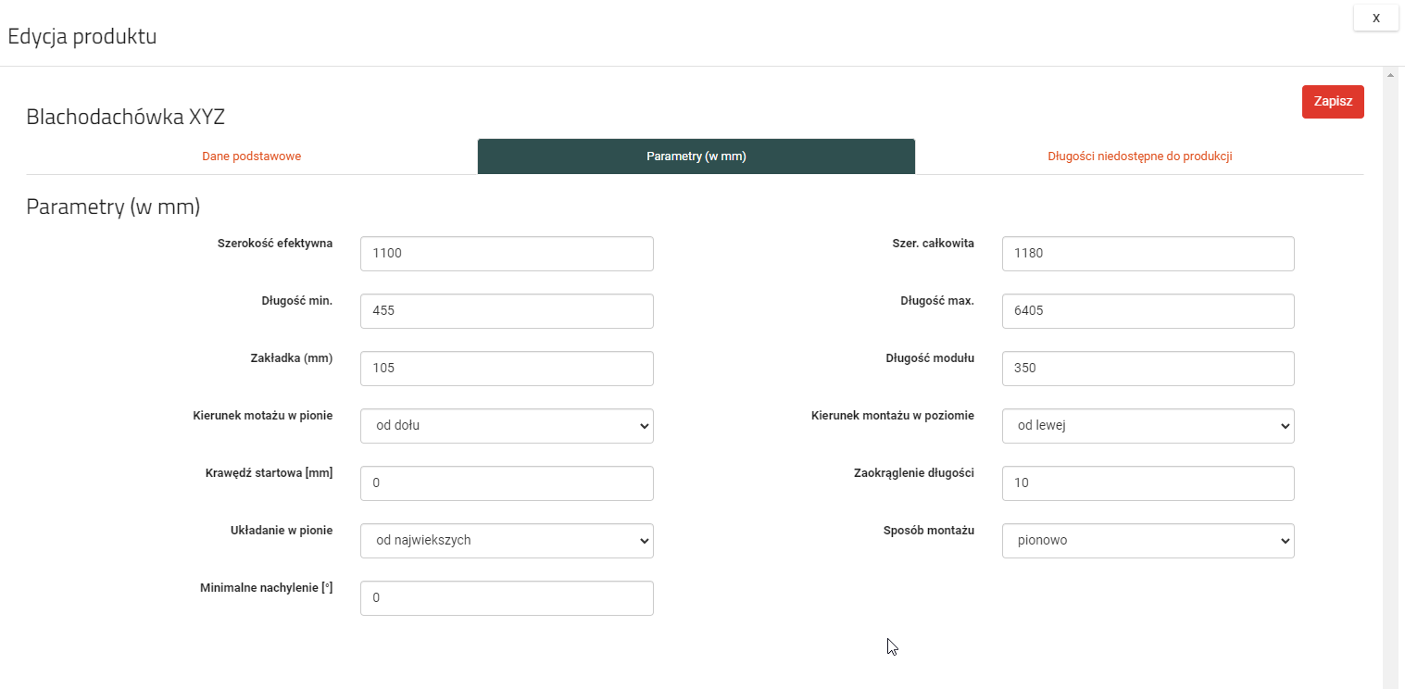Image resolution: width=1405 pixels, height=689 pixels.
Task: Open Kierunek motażu w pionie dropdown
Action: coord(507,426)
